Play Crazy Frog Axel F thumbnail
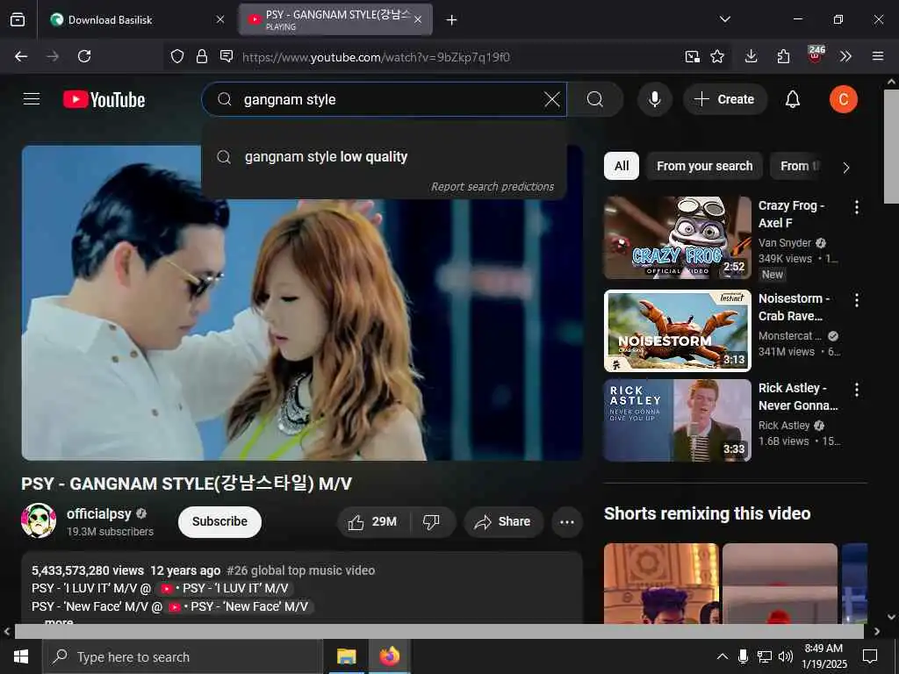The image size is (899, 674). click(x=677, y=238)
